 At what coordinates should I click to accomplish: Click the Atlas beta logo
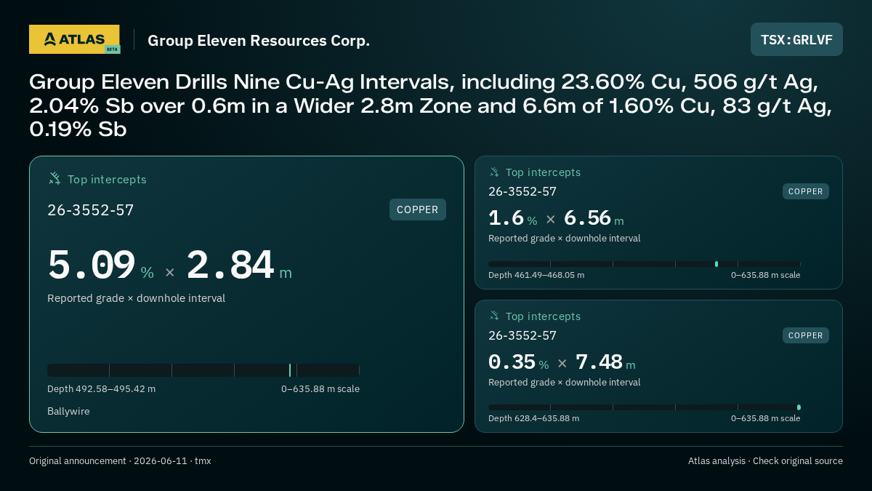point(74,39)
